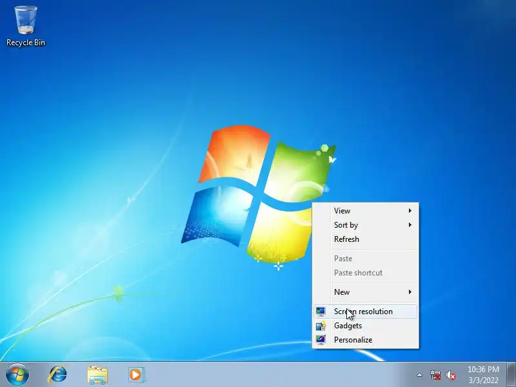Click the Recycle Bin label text
The image size is (516, 387).
tap(26, 43)
